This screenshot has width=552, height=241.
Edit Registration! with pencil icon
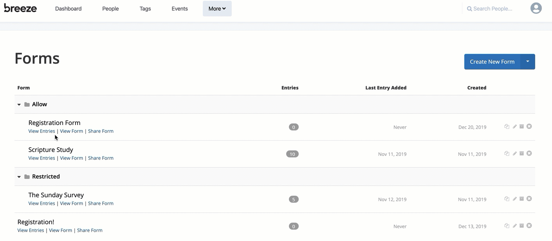[514, 226]
